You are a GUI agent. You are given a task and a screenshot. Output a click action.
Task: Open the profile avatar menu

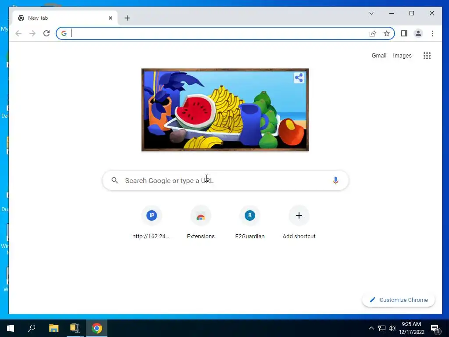(x=418, y=33)
